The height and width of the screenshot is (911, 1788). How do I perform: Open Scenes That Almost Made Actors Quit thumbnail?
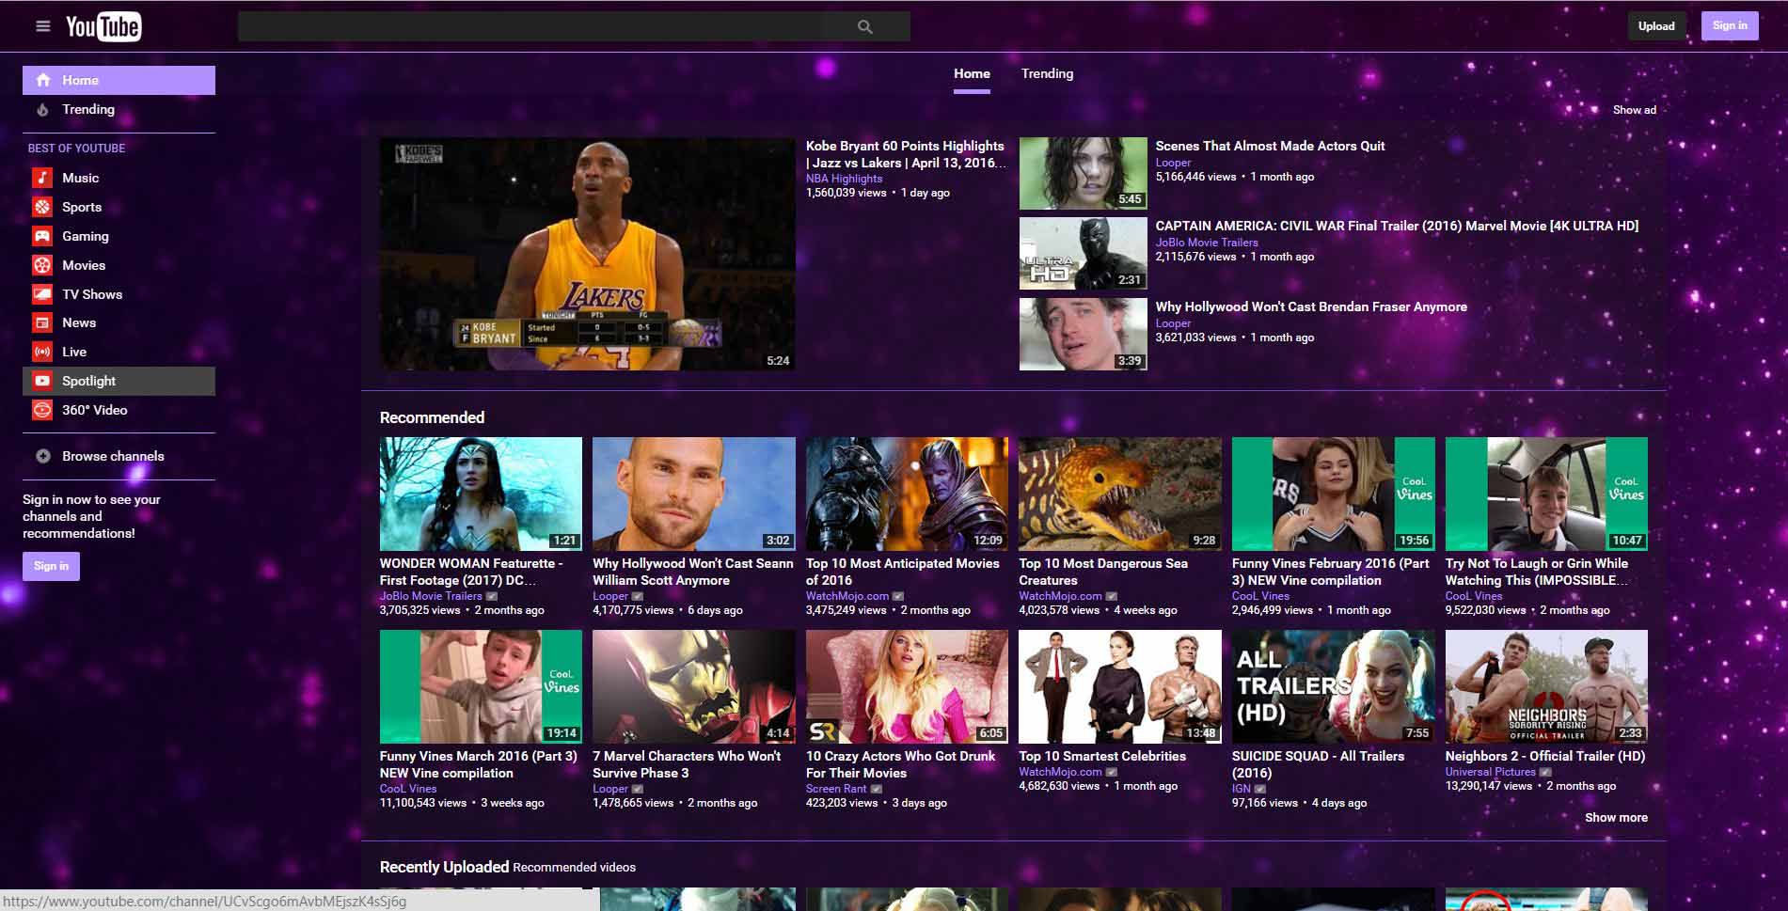[x=1083, y=173]
